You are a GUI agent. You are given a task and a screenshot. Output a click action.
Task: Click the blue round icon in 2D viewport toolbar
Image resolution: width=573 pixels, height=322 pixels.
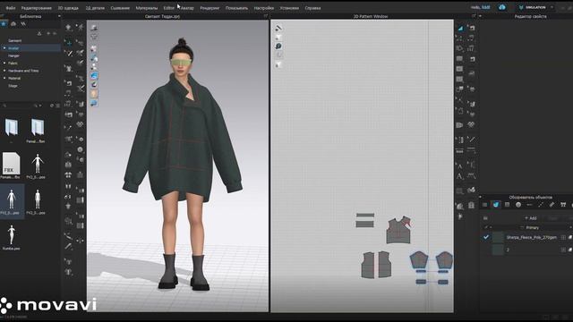278,46
